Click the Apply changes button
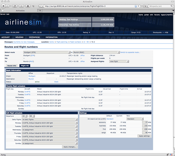 point(70,147)
